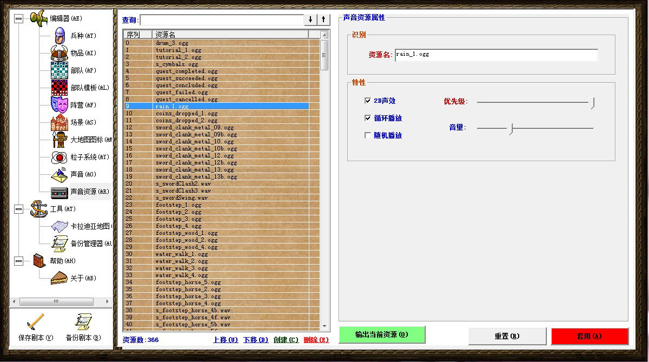Screen dimensions: 649x362
Task: Open the 兵种 (troops) helmet icon
Action: click(x=59, y=36)
